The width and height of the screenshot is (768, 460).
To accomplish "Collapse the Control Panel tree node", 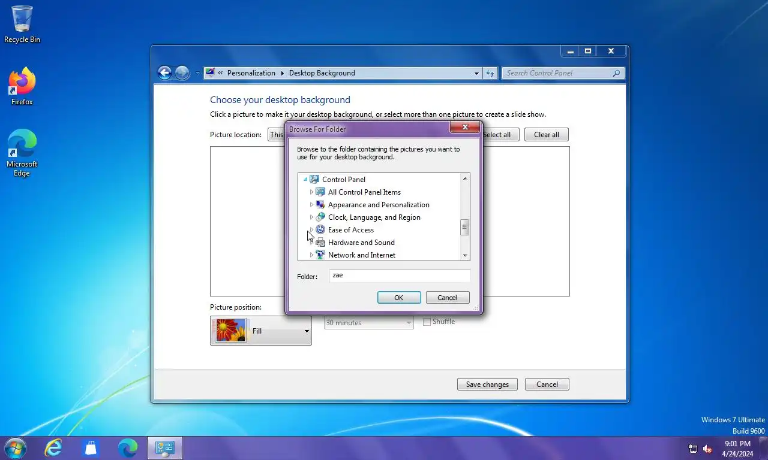I will click(x=305, y=179).
